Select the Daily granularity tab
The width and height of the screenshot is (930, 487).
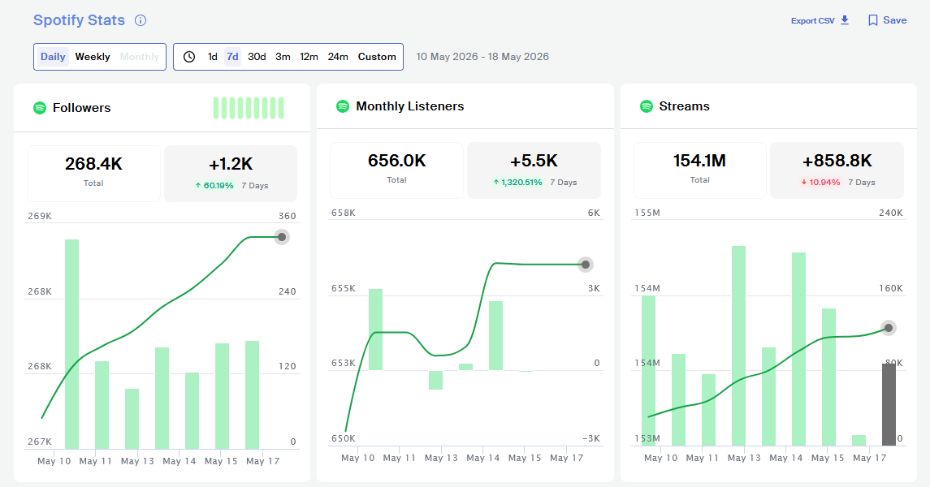point(53,57)
